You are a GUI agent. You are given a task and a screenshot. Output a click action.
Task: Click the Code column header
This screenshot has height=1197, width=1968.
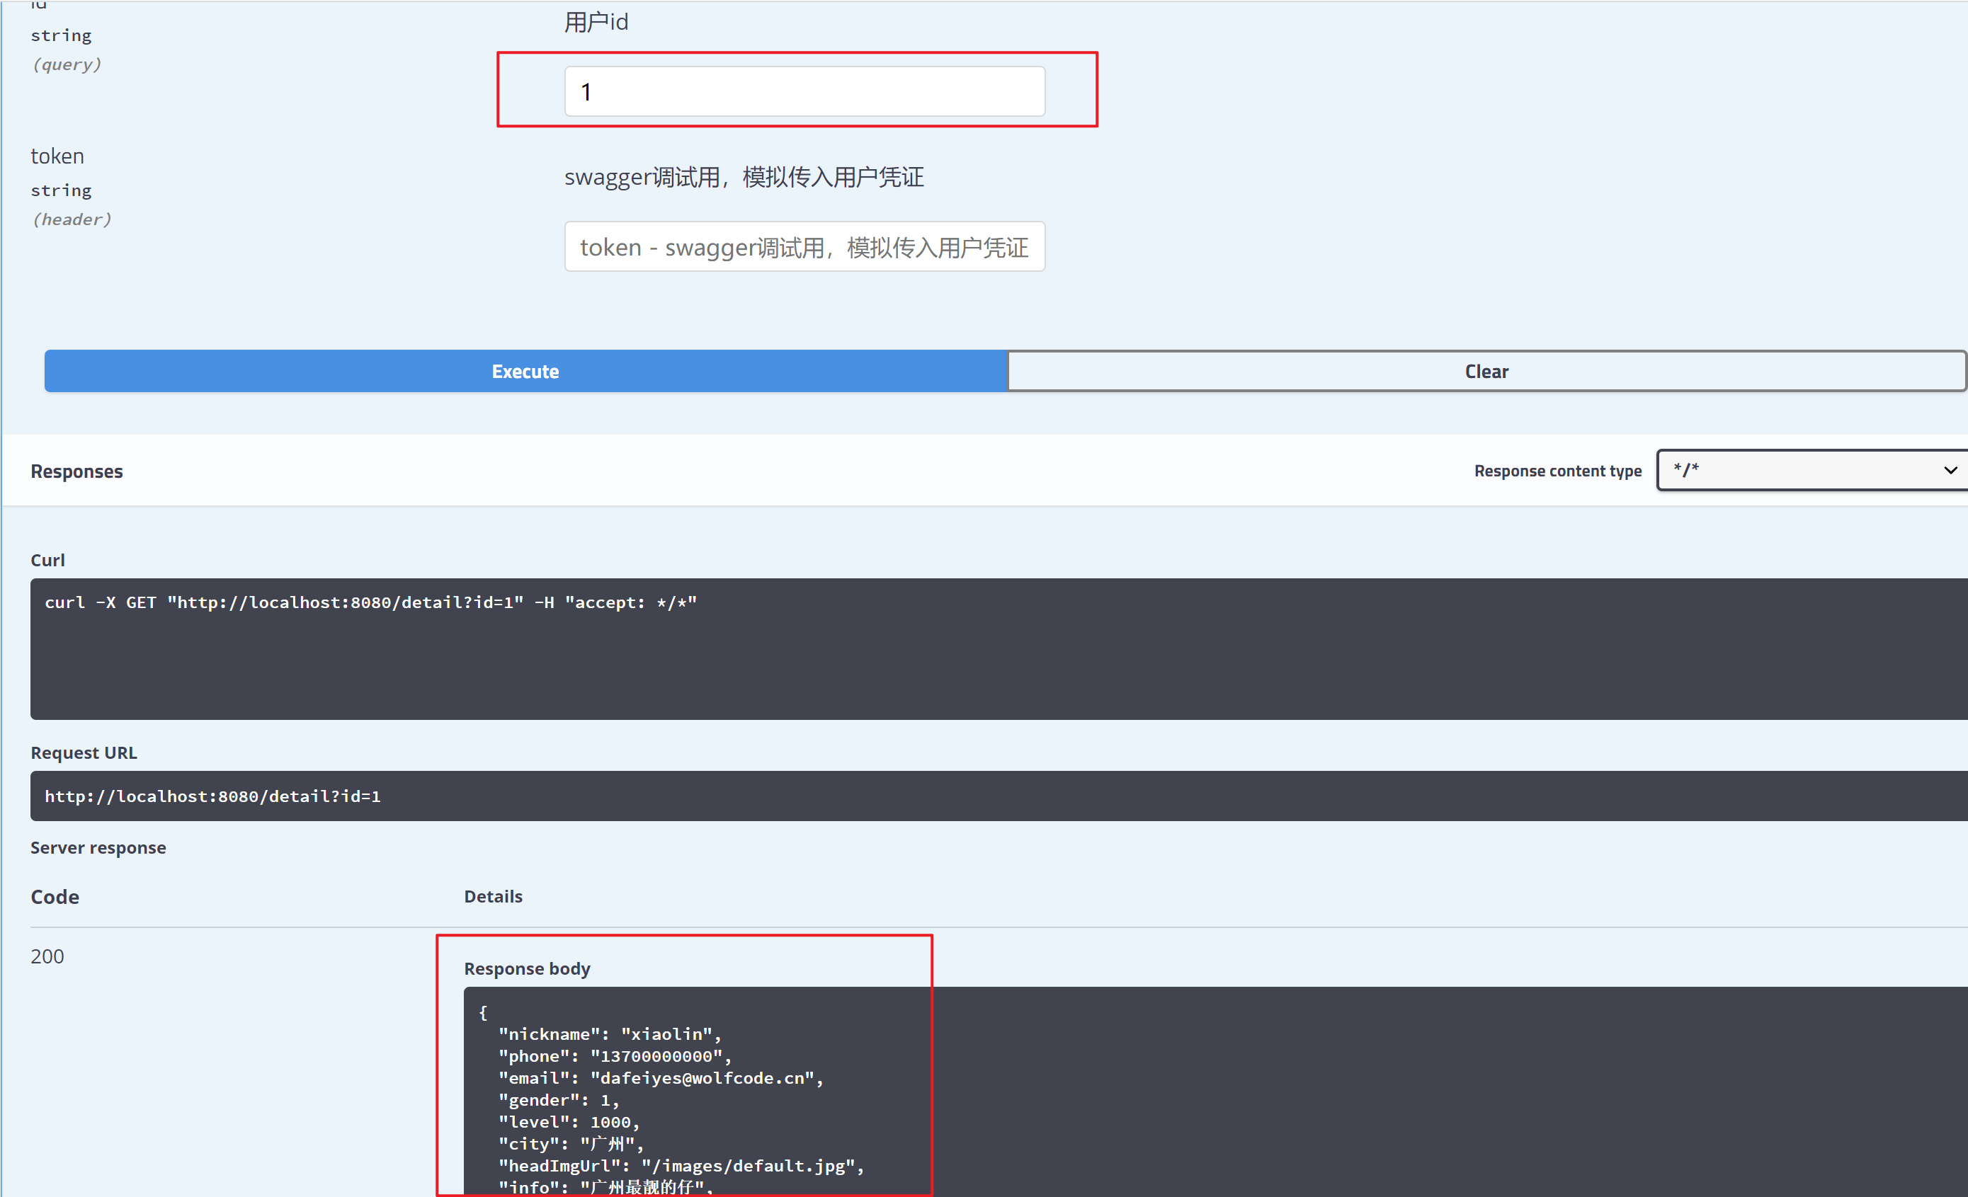[x=55, y=898]
